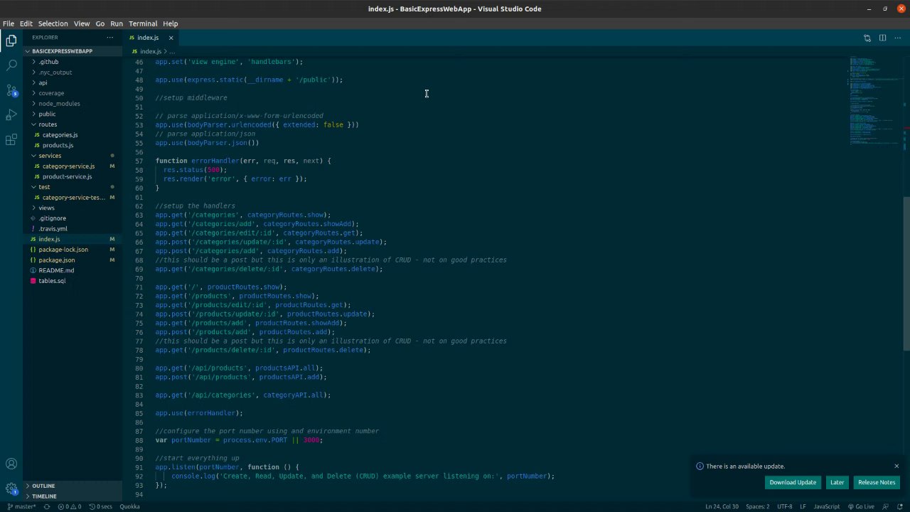The height and width of the screenshot is (512, 910).
Task: Dismiss the available update notification
Action: (896, 466)
